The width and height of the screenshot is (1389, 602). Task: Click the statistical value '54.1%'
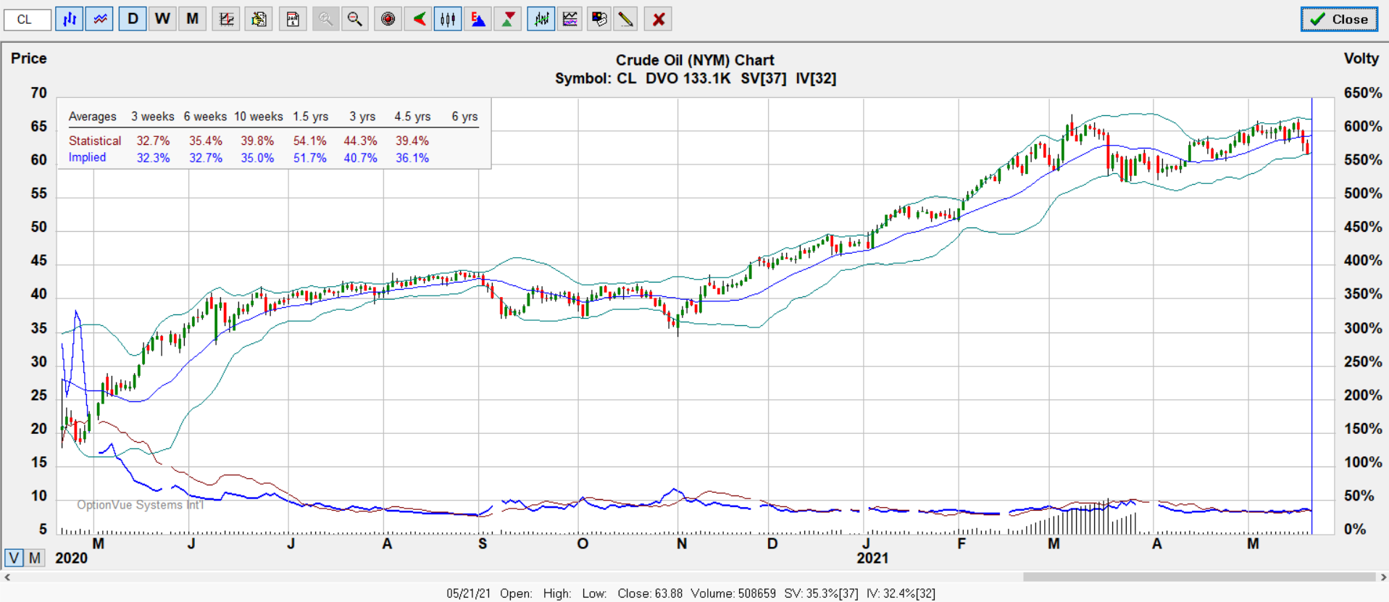pyautogui.click(x=309, y=141)
